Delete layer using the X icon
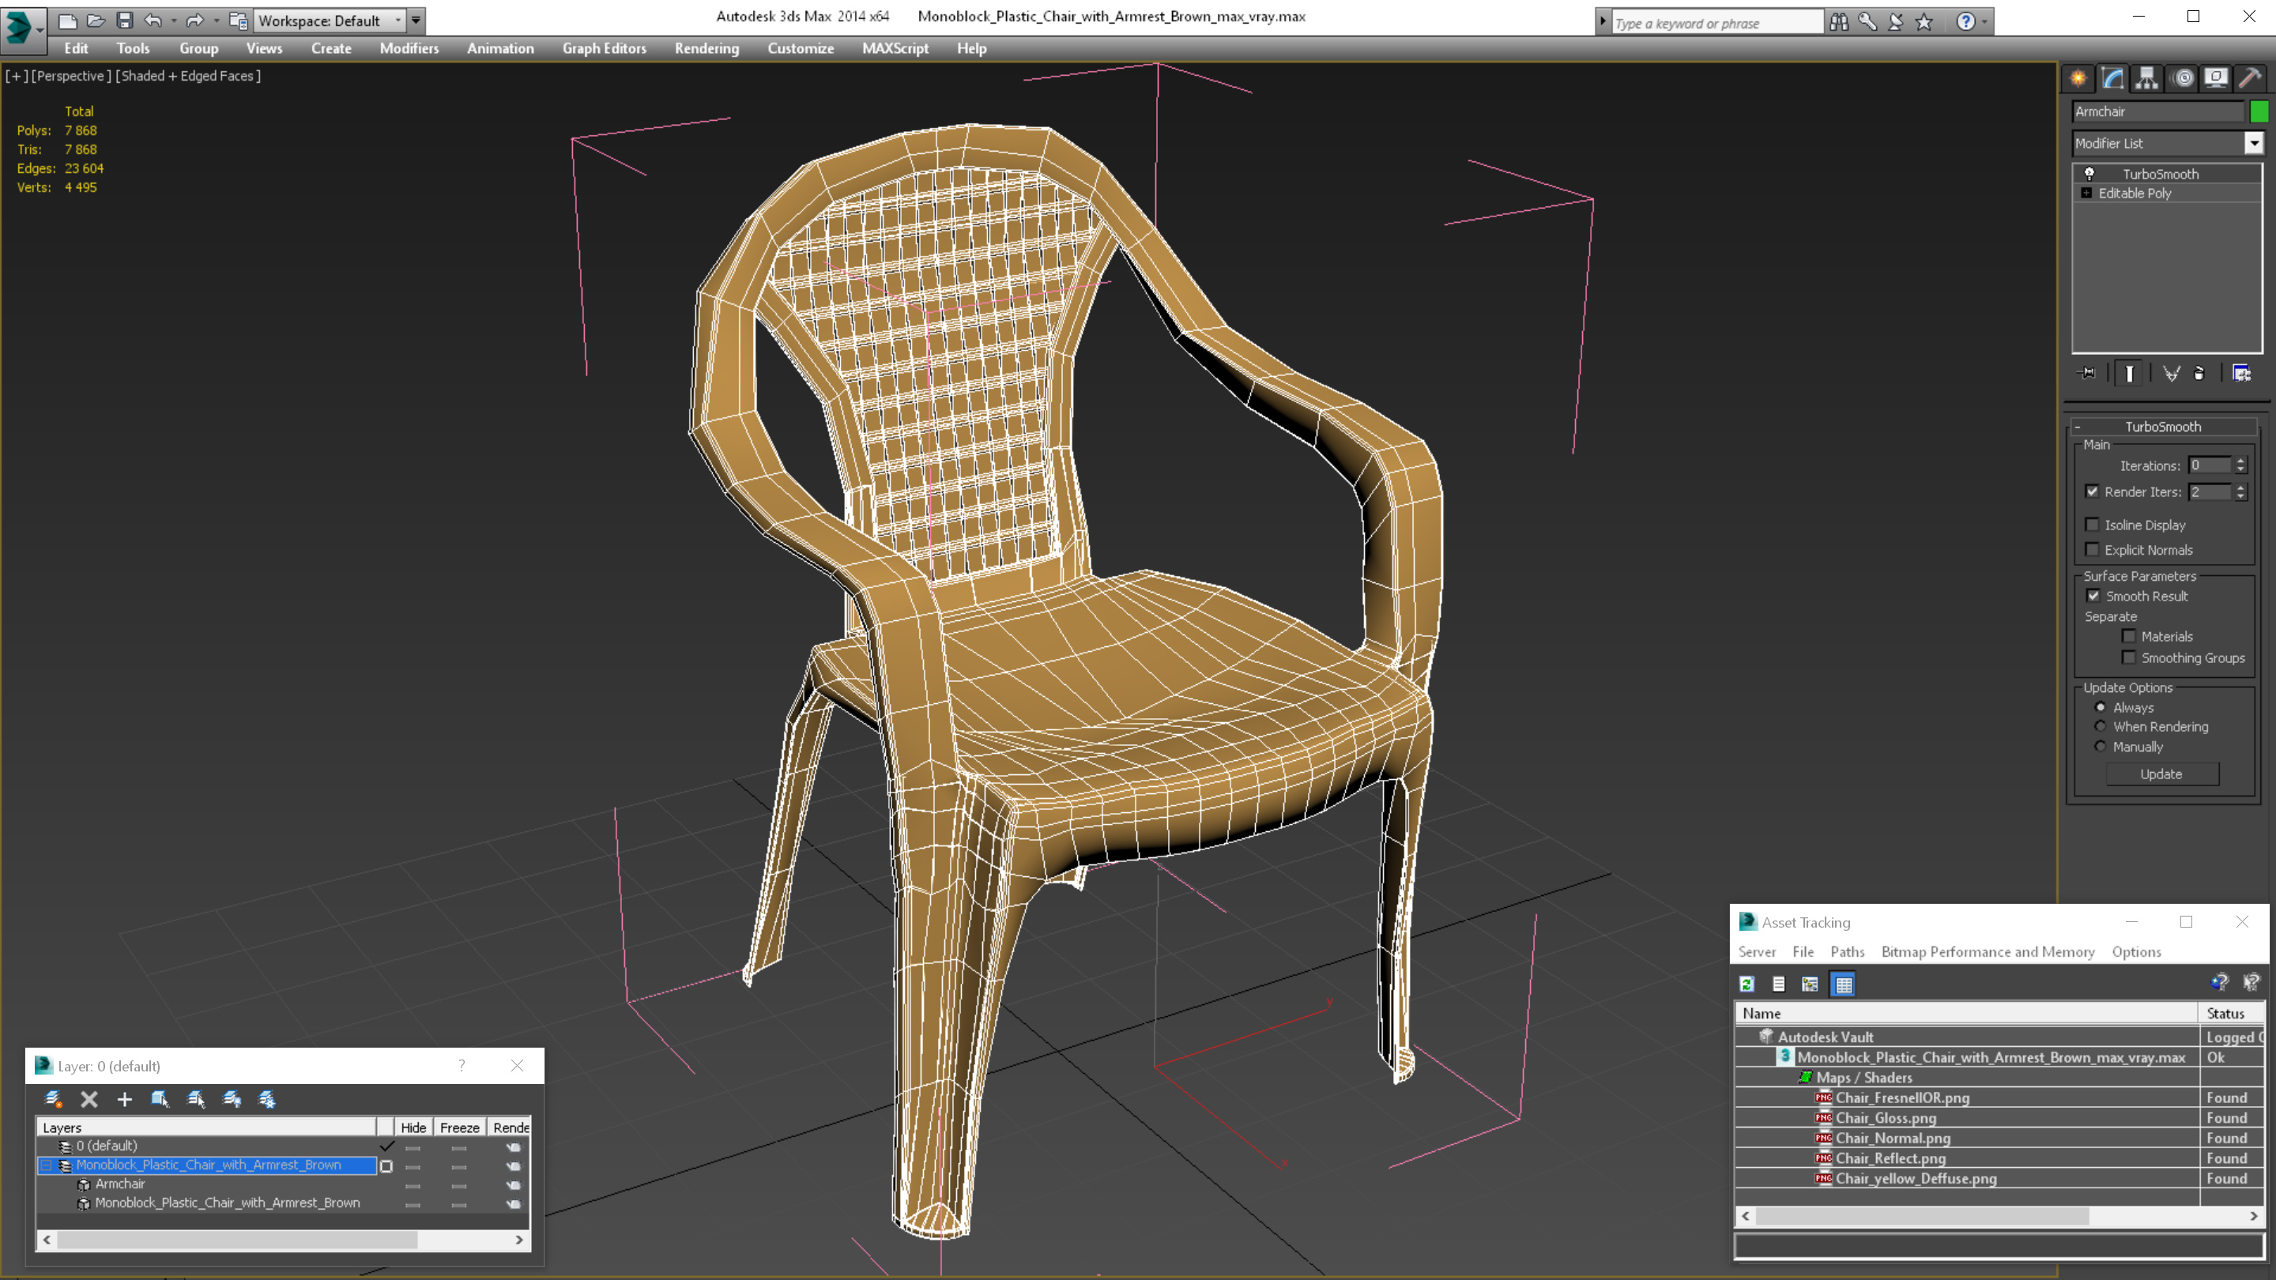 coord(89,1099)
